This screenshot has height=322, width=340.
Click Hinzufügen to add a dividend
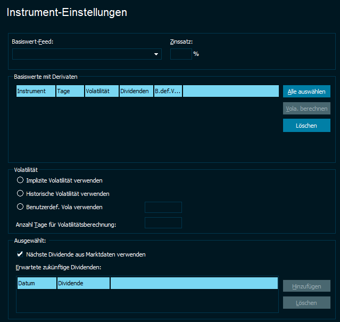(306, 286)
